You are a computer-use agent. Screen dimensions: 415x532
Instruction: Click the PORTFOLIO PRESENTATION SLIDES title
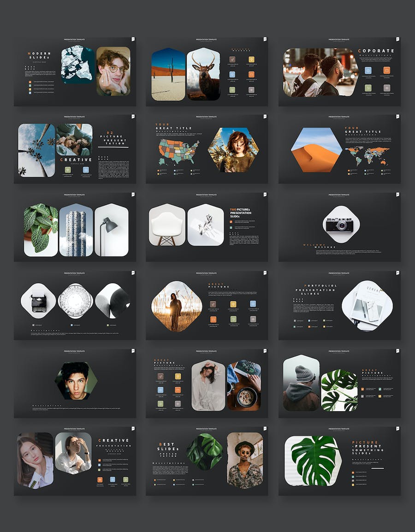click(x=315, y=290)
